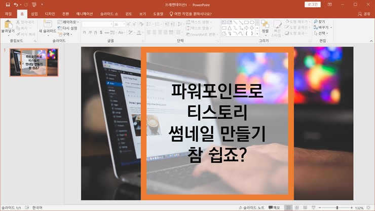Toggle 메모 comments pane
Image resolution: width=375 pixels, height=211 pixels.
point(274,207)
